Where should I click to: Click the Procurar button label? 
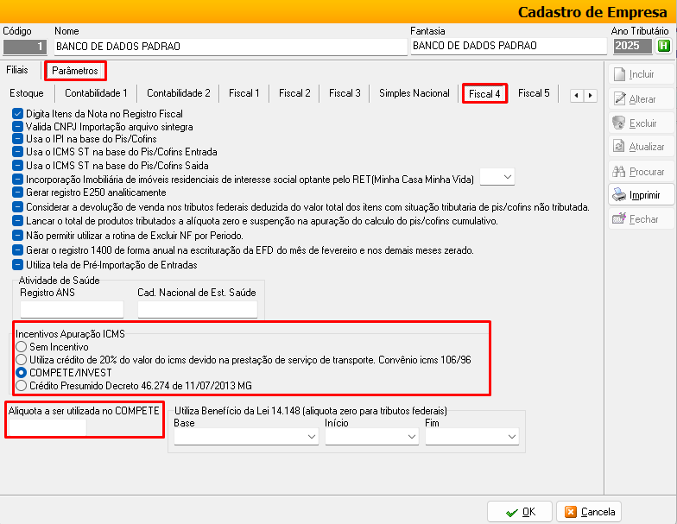[x=647, y=172]
